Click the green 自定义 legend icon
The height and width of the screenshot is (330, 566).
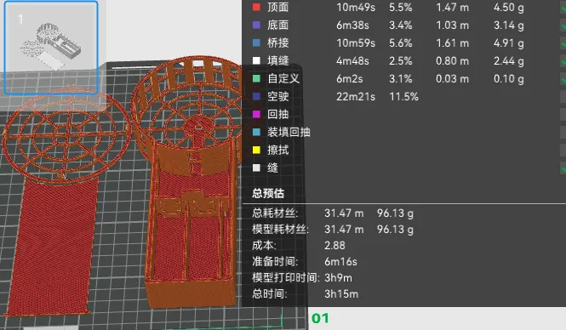pyautogui.click(x=256, y=78)
